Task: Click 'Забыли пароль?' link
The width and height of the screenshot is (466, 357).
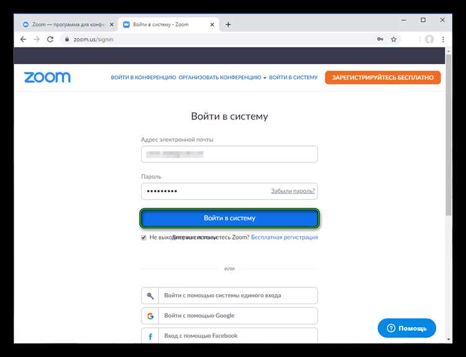Action: click(x=293, y=191)
